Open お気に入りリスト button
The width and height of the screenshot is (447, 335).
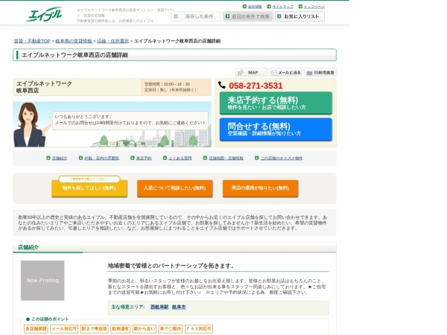pyautogui.click(x=299, y=16)
